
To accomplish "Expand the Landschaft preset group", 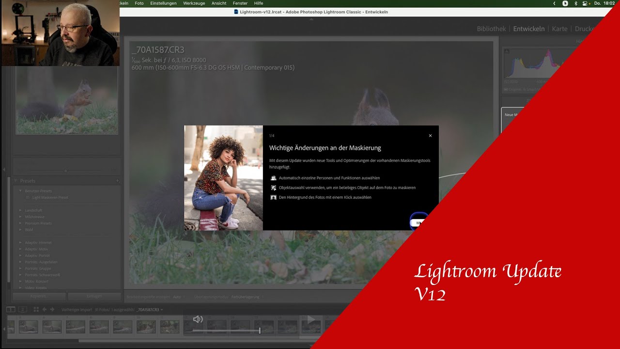I will [x=20, y=210].
